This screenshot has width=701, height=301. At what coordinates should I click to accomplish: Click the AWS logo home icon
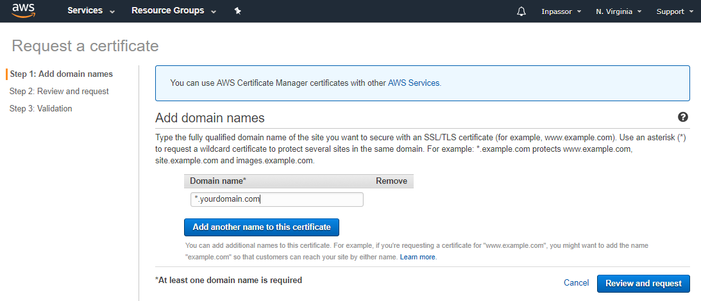coord(24,11)
